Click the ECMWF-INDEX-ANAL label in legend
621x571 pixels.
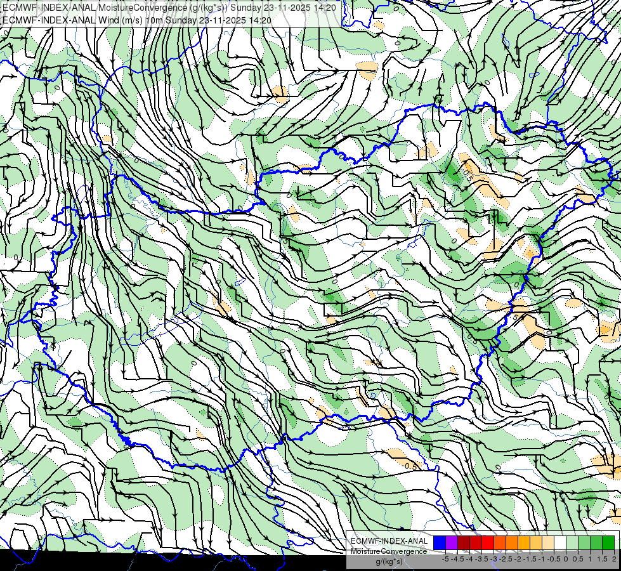[389, 541]
